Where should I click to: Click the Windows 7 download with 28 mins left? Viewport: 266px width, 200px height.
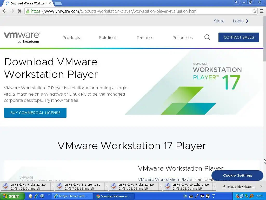coord(134,186)
